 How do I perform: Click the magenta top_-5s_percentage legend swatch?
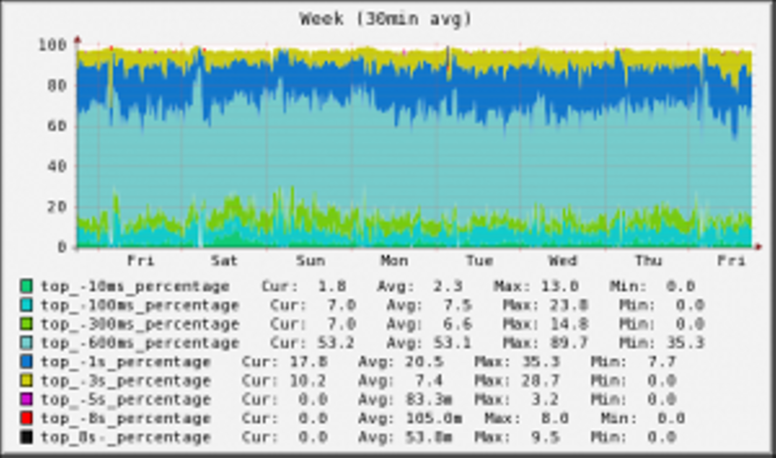point(26,399)
